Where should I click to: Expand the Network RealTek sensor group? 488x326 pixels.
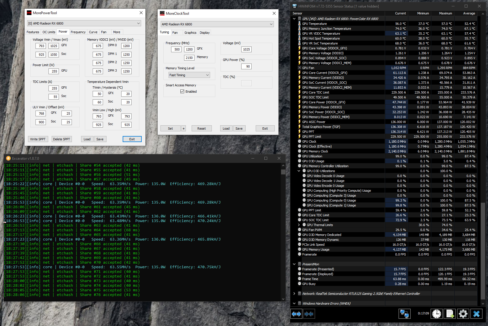(x=294, y=294)
